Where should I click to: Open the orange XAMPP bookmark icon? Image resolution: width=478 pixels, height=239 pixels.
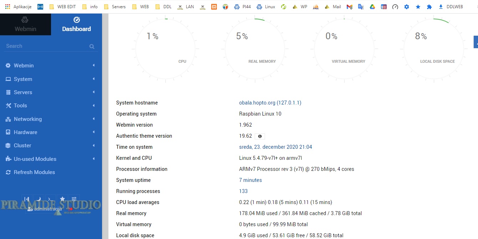(214, 7)
